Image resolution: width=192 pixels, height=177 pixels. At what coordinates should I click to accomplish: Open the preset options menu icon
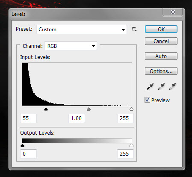coord(134,29)
